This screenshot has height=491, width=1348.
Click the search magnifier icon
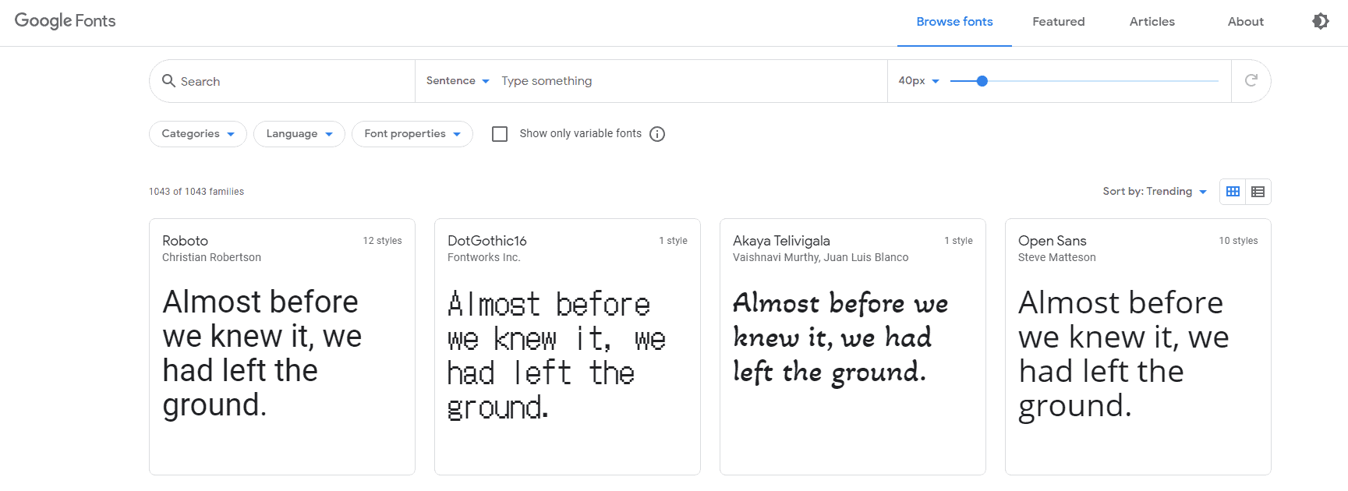pos(168,80)
